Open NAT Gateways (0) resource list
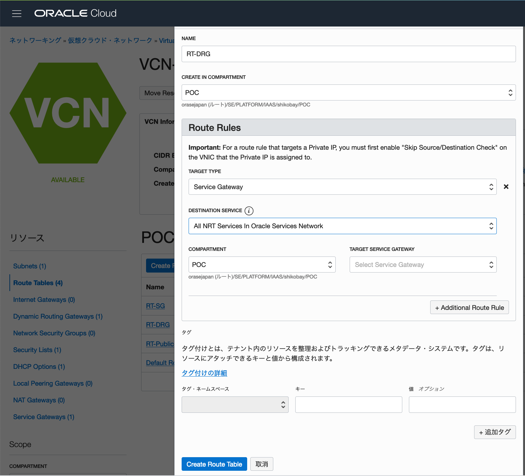The height and width of the screenshot is (476, 525). tap(39, 400)
